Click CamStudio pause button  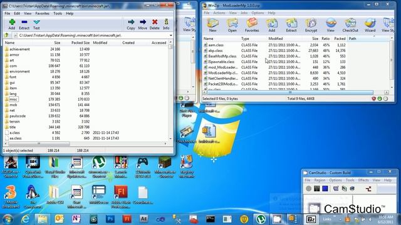[317, 189]
